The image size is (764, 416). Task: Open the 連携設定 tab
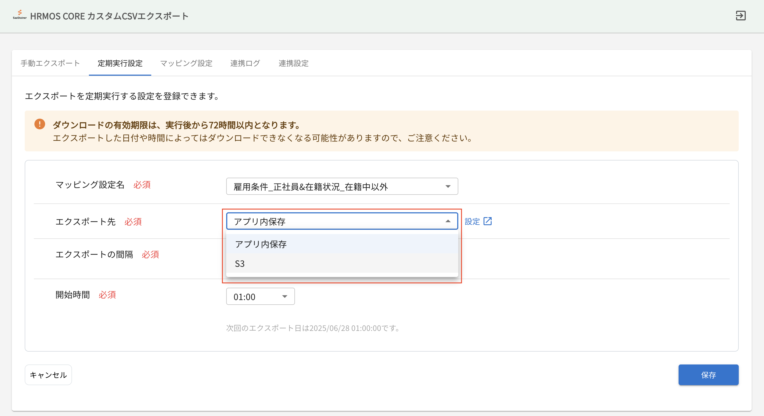[x=293, y=63]
